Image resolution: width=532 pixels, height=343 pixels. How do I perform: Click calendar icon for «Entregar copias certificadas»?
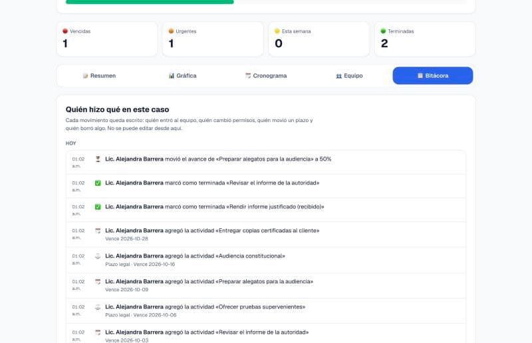click(98, 231)
